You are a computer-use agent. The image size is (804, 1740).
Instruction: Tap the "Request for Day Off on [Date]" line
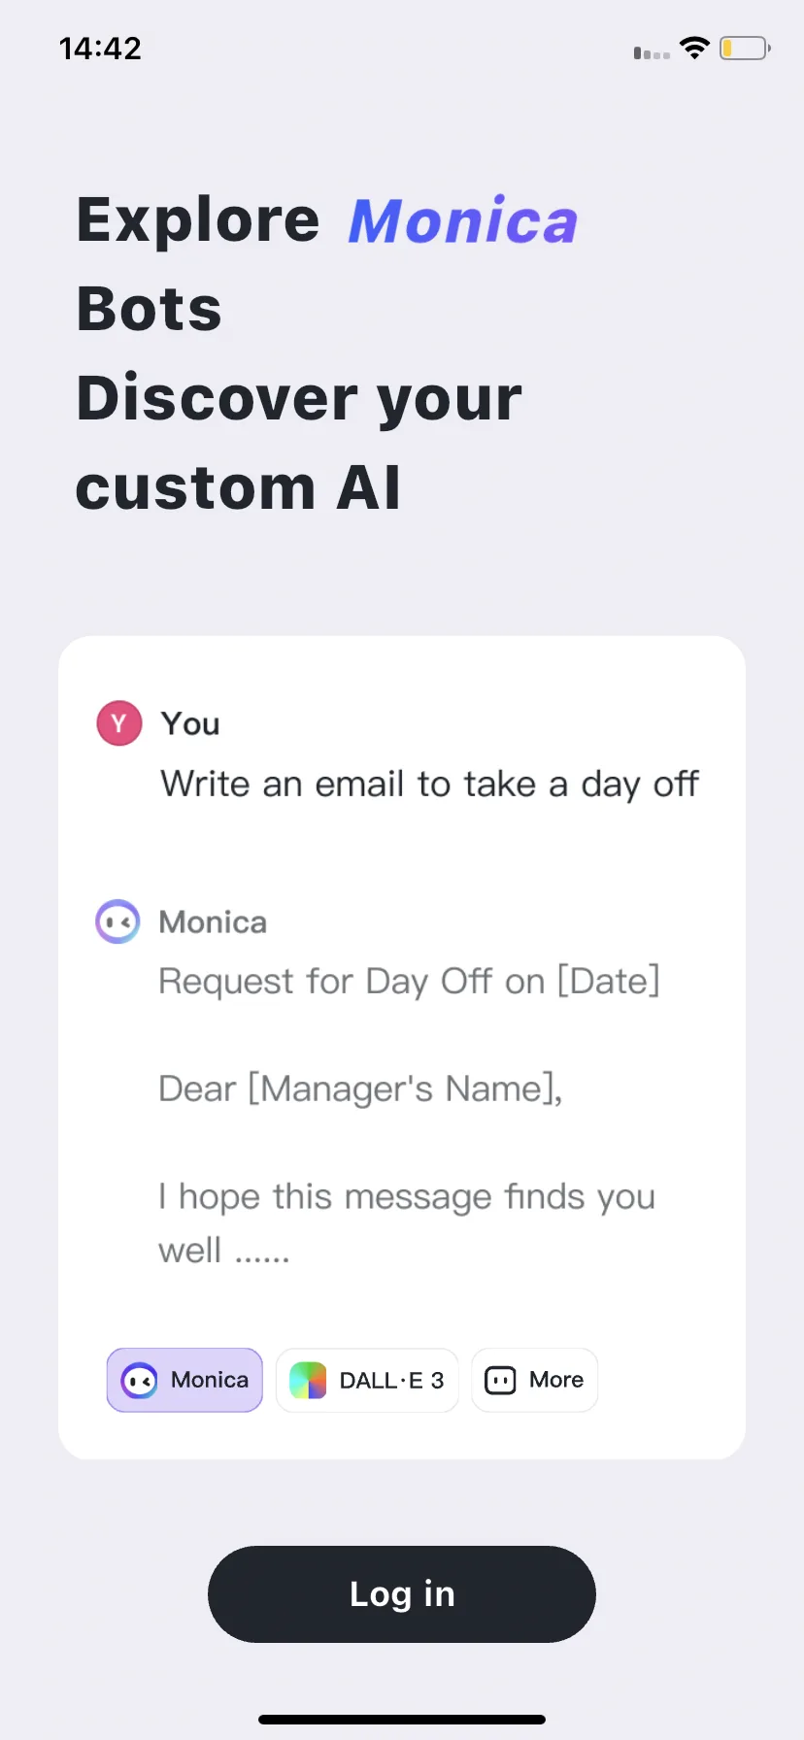pyautogui.click(x=409, y=981)
